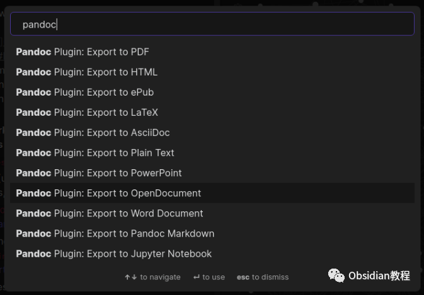Run the Export to PowerPoint command
Screen dimensions: 424x295
tap(212, 173)
